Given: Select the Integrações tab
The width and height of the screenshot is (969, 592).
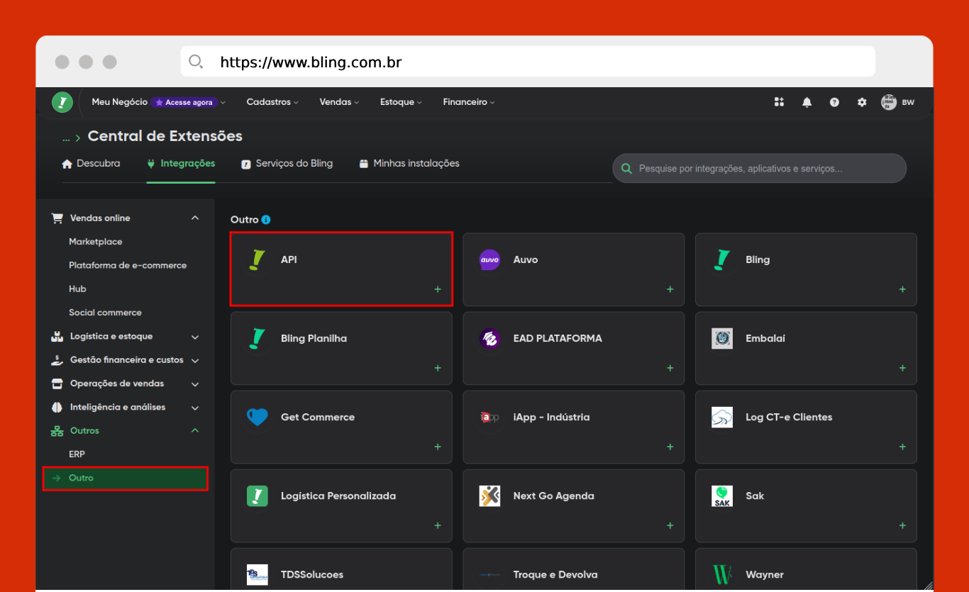Looking at the screenshot, I should 181,164.
